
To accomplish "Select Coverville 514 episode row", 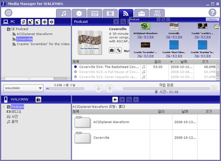I will (x=144, y=67).
